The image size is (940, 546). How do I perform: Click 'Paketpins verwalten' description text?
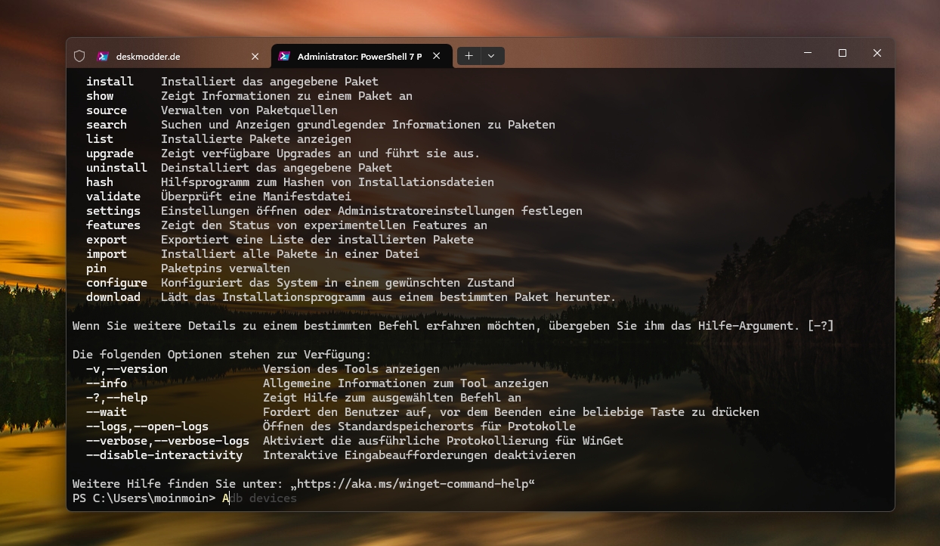click(x=225, y=268)
